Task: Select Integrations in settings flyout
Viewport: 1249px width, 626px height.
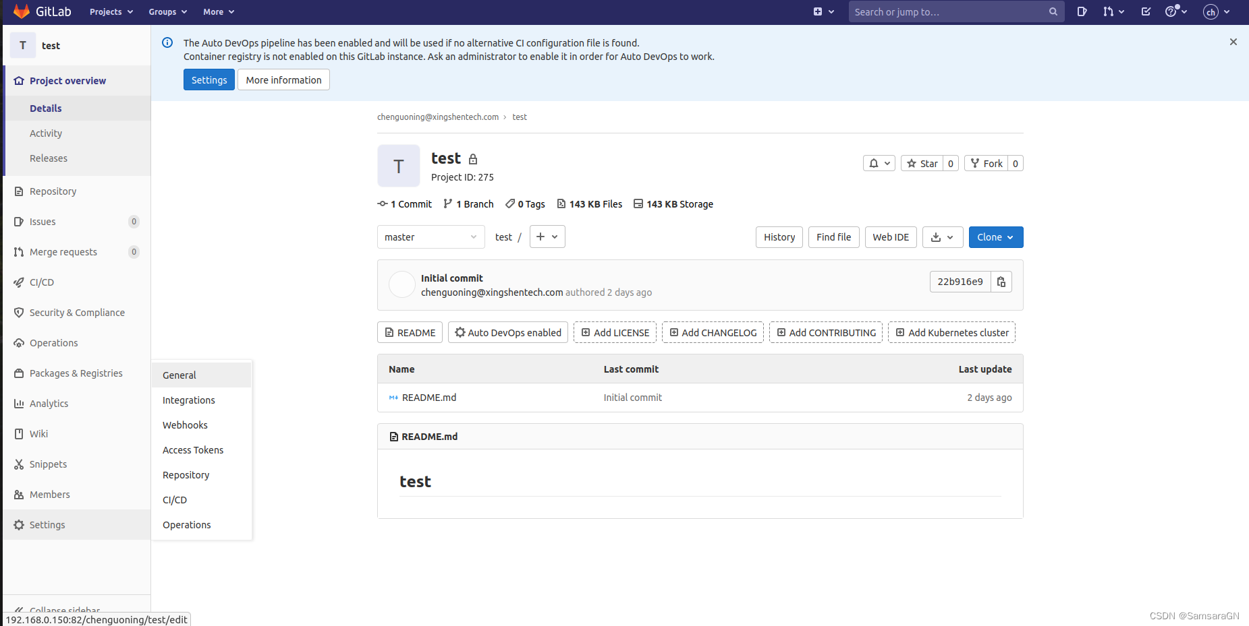Action: pos(202,400)
